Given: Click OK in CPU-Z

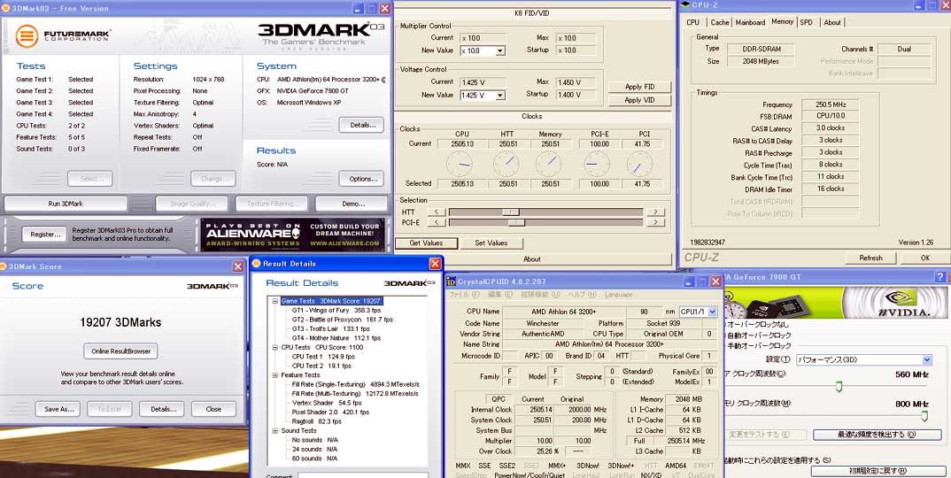Looking at the screenshot, I should 925,258.
